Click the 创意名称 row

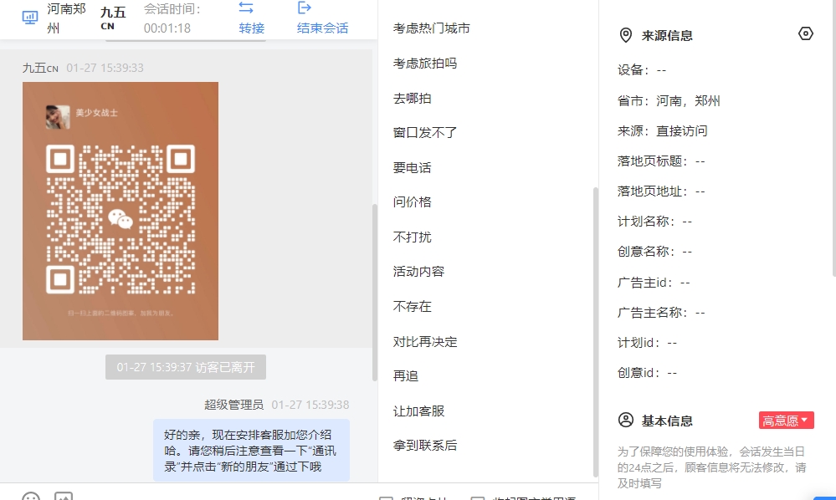point(654,252)
